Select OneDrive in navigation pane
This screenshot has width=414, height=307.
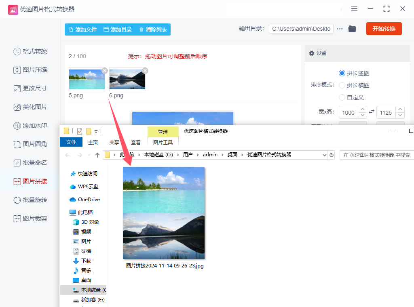click(x=85, y=200)
